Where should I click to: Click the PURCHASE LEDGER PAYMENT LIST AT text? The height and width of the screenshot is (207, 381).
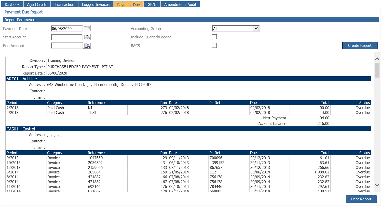click(80, 67)
